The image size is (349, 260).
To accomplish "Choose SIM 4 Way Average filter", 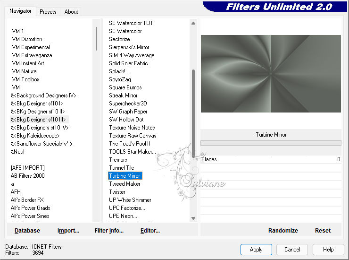I will (132, 55).
